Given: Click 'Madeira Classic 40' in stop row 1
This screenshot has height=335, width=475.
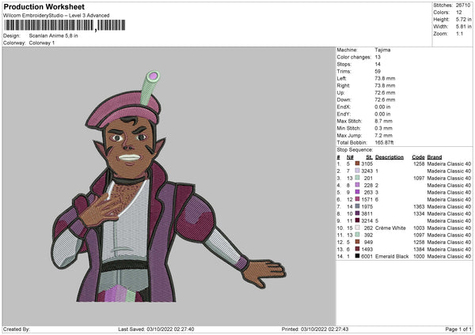Looking at the screenshot, I should (449, 164).
